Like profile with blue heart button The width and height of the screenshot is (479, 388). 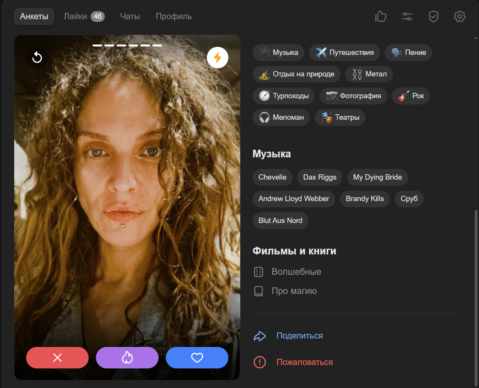(197, 358)
